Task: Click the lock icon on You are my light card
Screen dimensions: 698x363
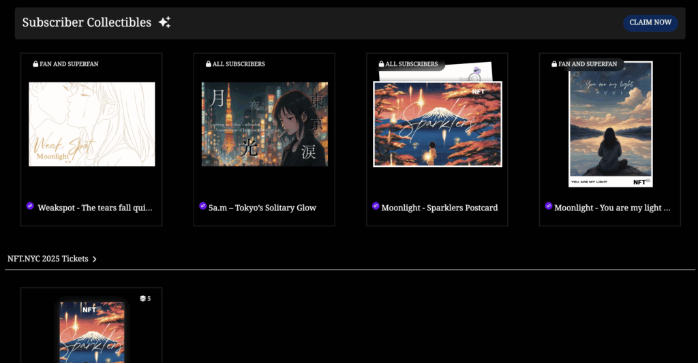Action: (x=554, y=64)
